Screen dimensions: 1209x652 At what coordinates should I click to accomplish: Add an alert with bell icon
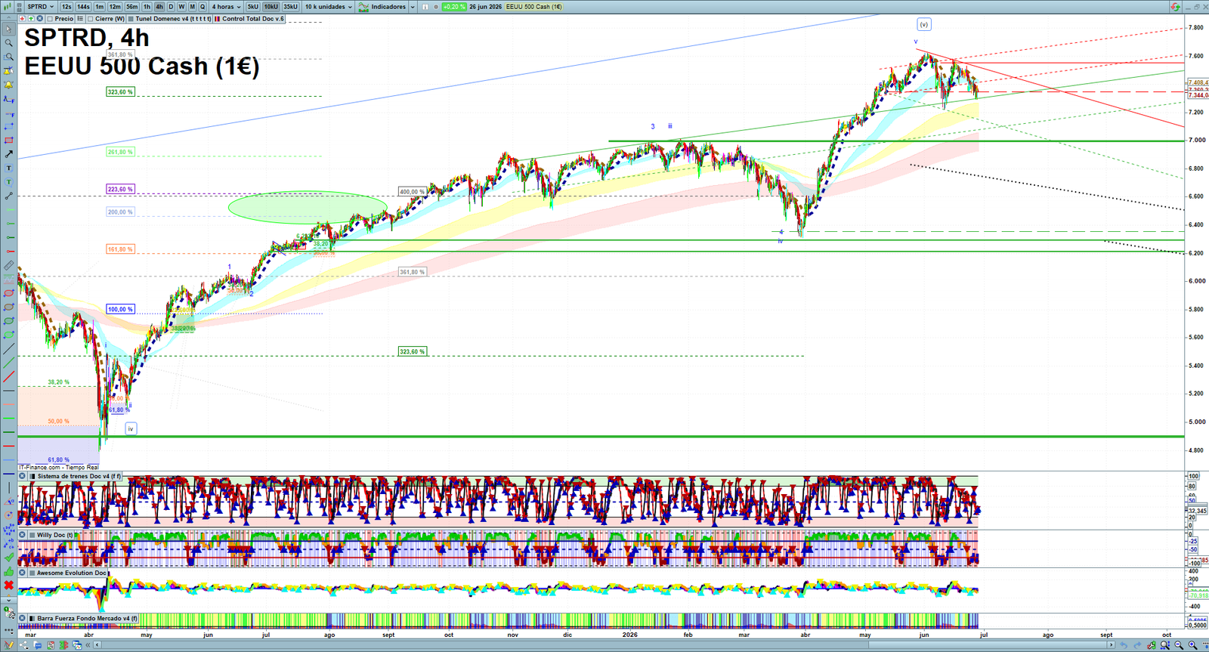pos(9,84)
